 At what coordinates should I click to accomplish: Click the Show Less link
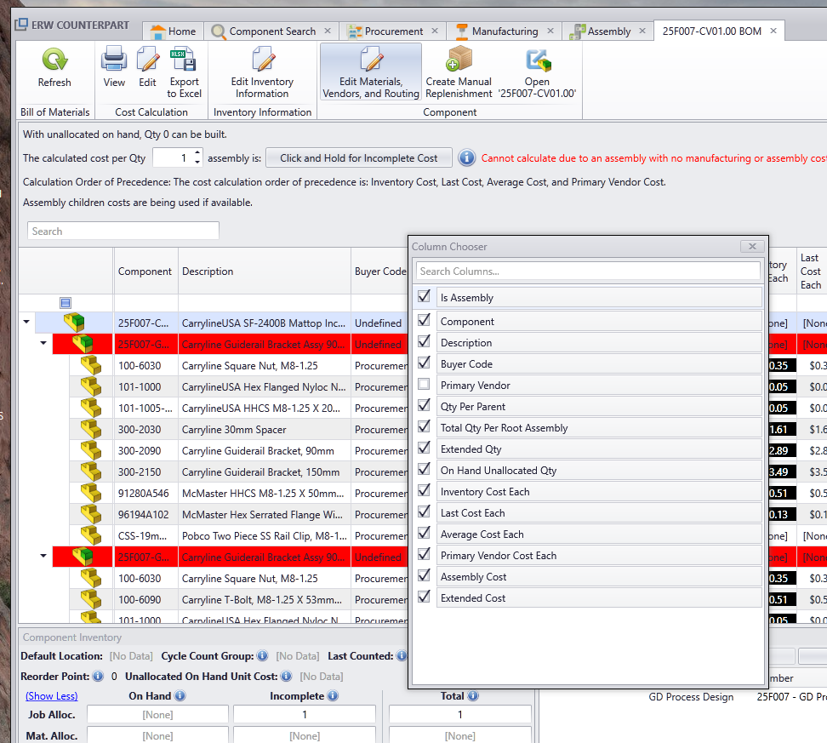coord(51,696)
